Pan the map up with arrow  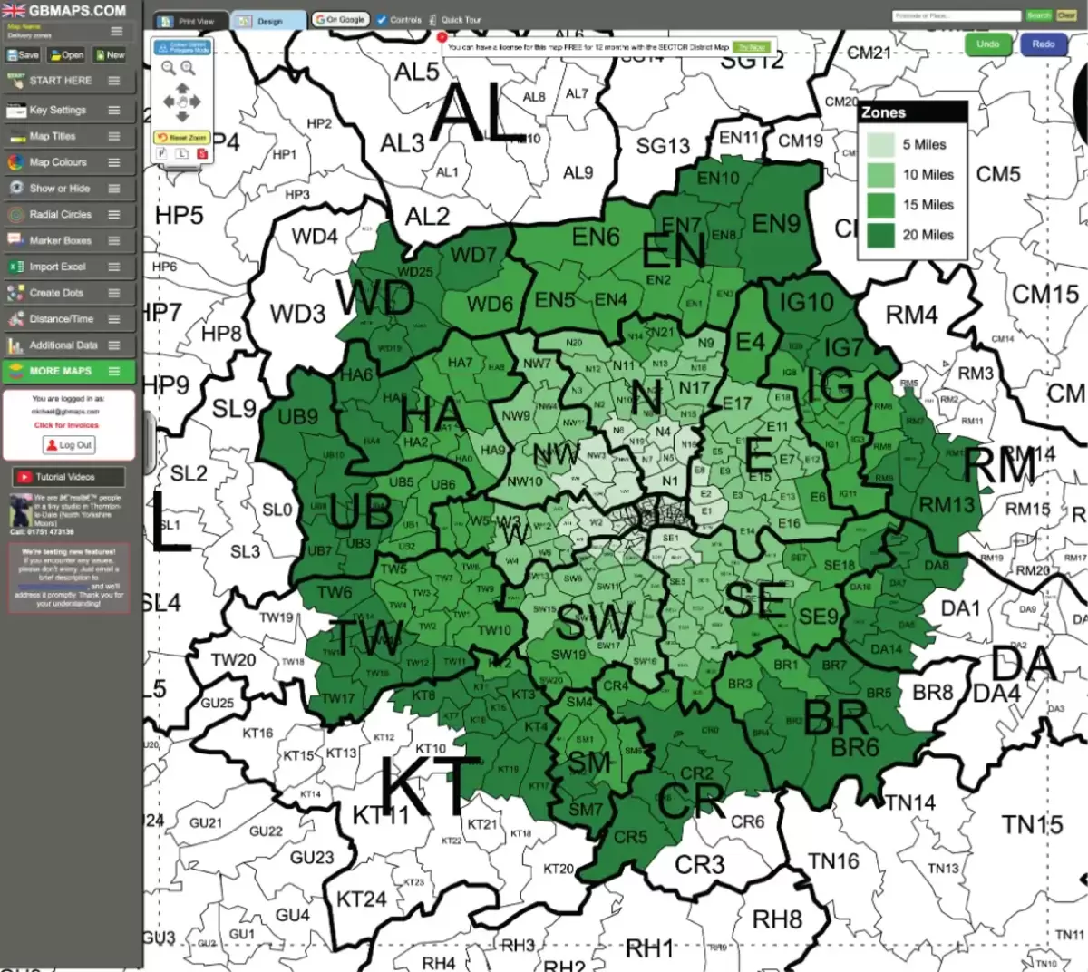tap(182, 88)
